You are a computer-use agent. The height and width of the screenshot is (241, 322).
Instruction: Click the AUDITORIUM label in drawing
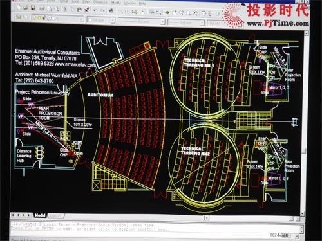click(100, 95)
